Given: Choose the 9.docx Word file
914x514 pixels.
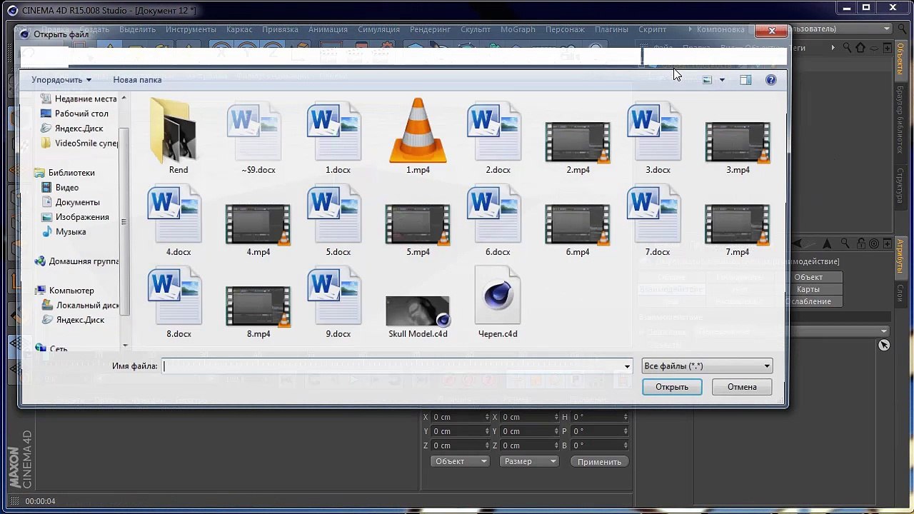Looking at the screenshot, I should coord(335,296).
